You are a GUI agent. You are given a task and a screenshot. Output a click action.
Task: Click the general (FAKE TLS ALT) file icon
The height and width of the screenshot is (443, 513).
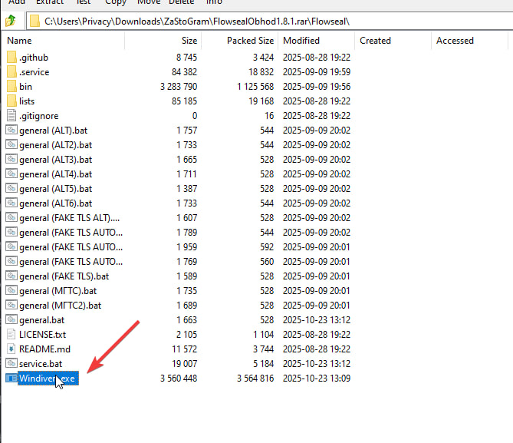[x=12, y=217]
